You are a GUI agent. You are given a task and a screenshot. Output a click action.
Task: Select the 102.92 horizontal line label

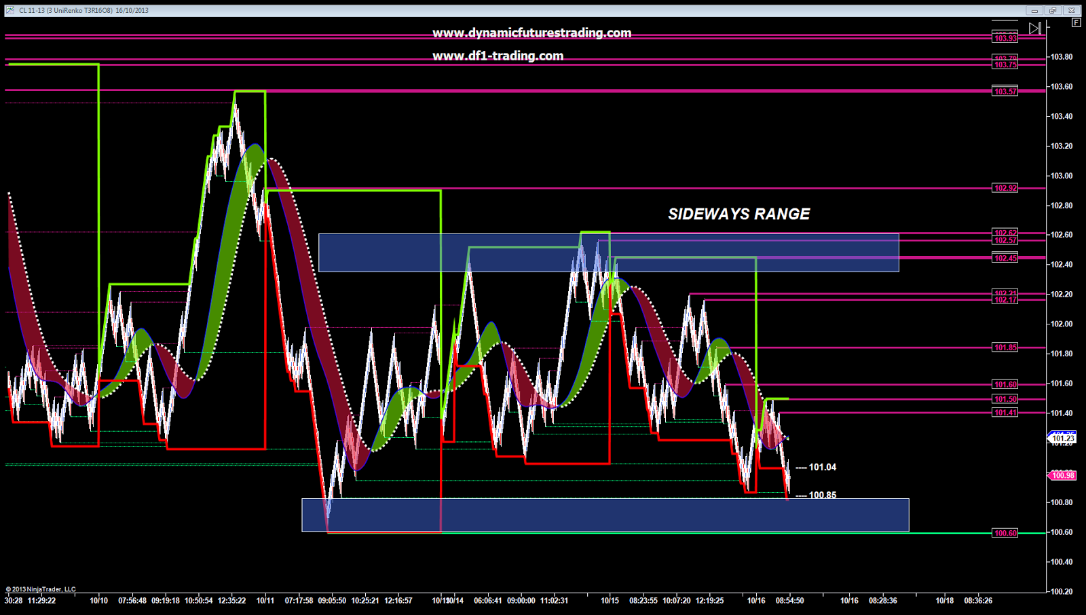pyautogui.click(x=1005, y=188)
